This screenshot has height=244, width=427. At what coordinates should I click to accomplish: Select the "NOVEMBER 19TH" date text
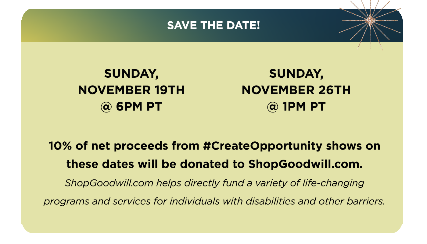pos(131,90)
